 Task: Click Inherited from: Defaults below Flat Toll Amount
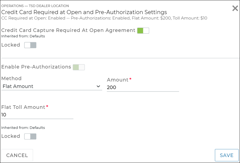coord(23,128)
